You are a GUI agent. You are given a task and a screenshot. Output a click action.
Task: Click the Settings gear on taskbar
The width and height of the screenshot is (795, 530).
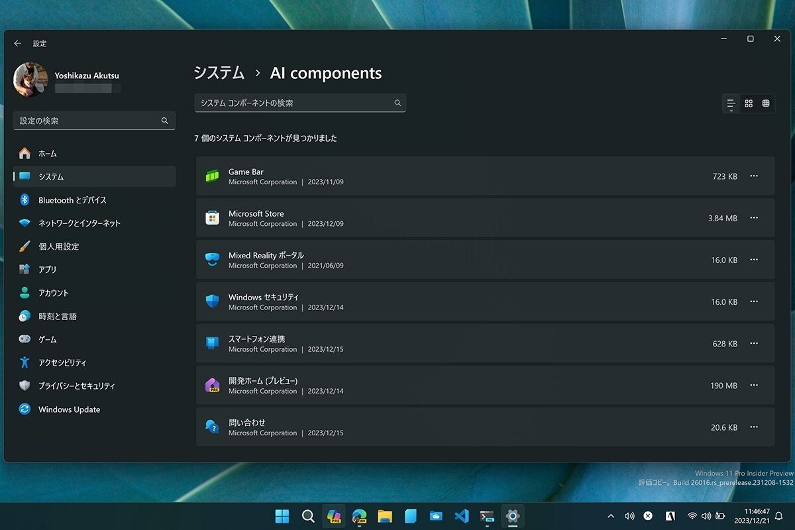coord(512,516)
